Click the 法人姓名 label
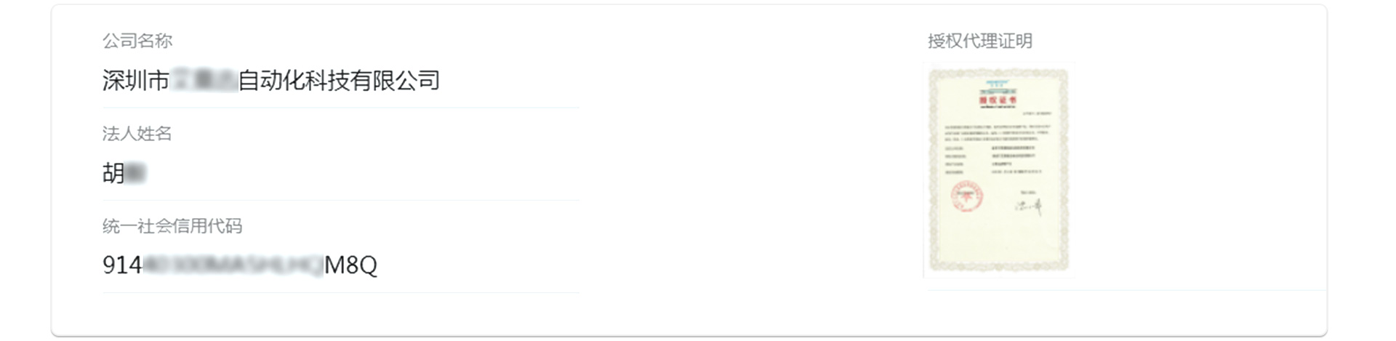 click(x=137, y=134)
